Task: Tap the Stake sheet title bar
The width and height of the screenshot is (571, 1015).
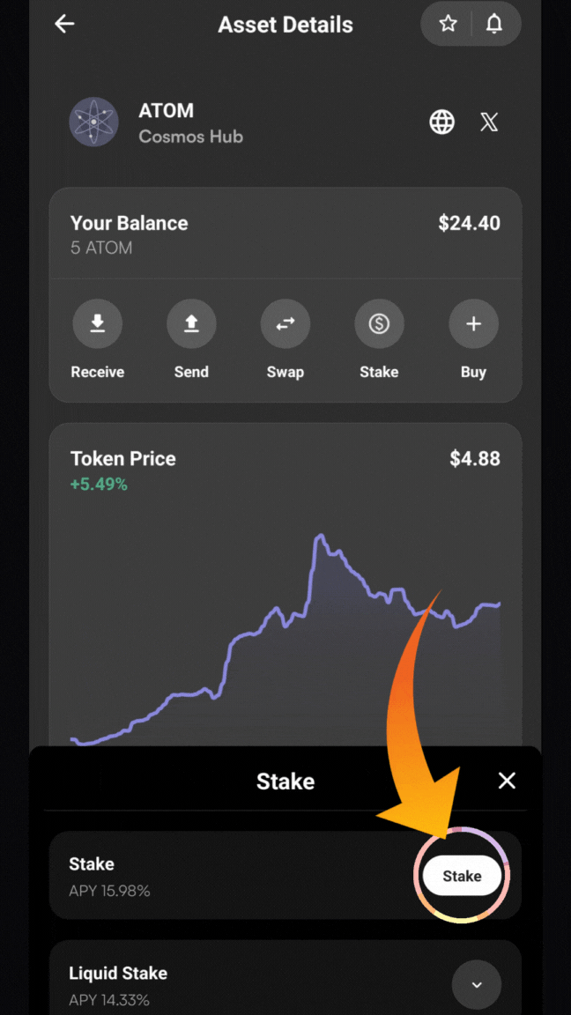Action: click(285, 781)
